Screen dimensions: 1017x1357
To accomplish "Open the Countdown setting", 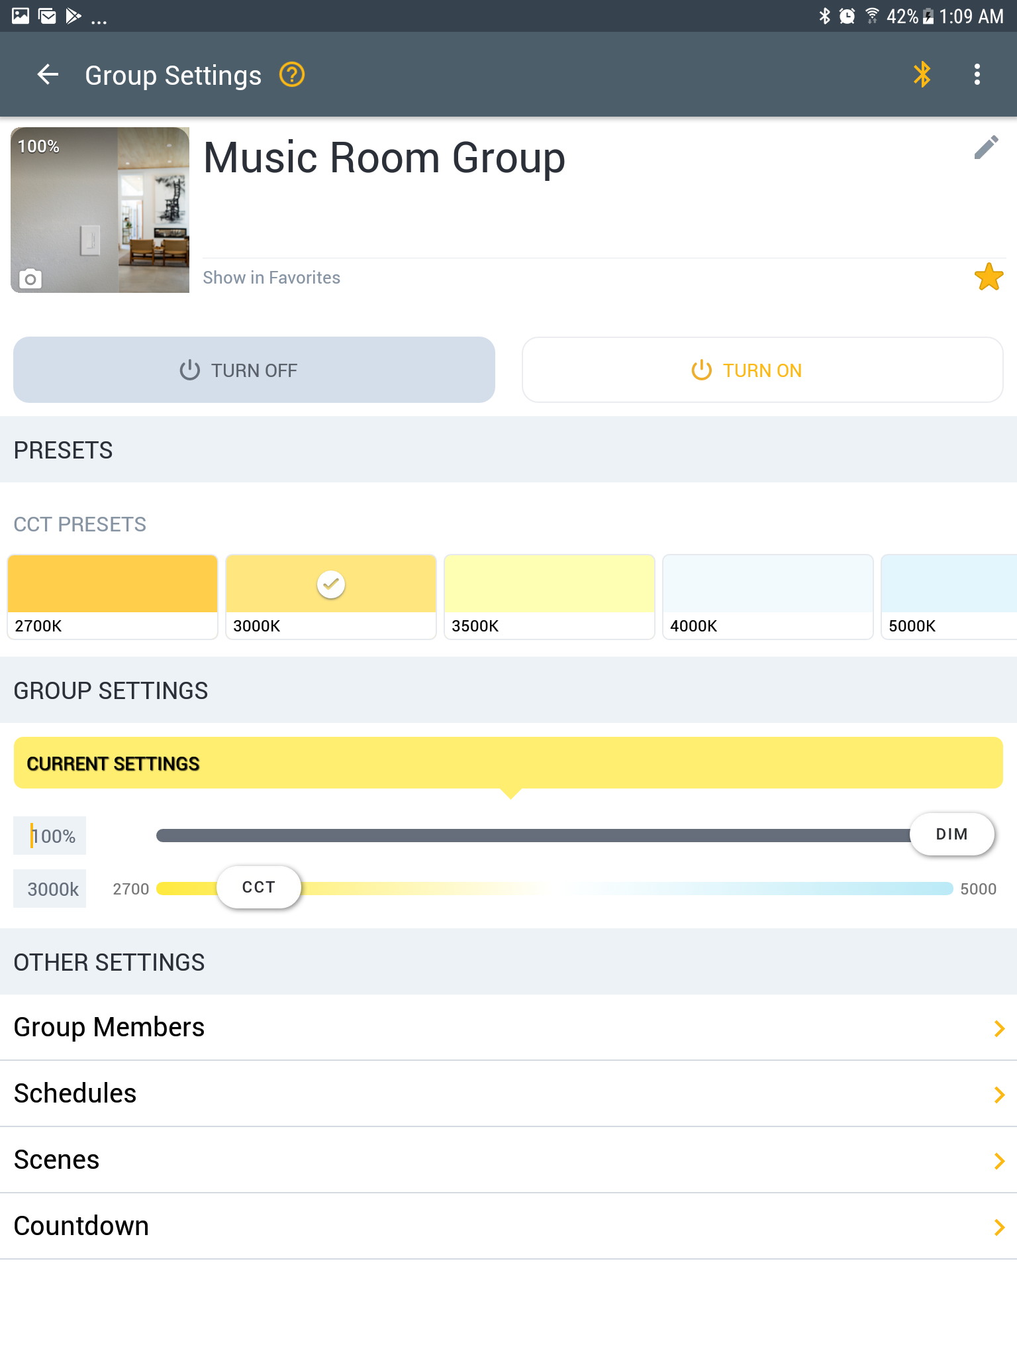I will point(508,1226).
